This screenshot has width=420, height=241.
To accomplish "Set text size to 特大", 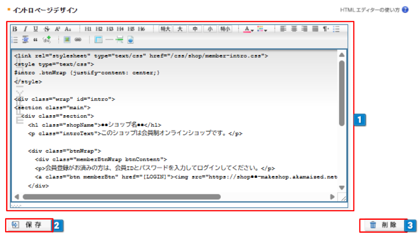I will coord(165,29).
